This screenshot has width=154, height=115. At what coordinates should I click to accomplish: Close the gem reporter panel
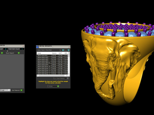(23, 46)
